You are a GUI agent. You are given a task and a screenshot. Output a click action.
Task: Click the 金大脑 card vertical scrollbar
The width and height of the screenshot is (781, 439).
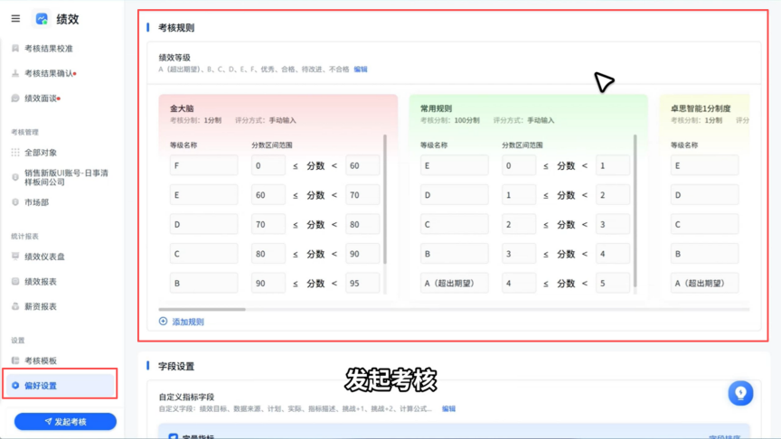pos(385,199)
